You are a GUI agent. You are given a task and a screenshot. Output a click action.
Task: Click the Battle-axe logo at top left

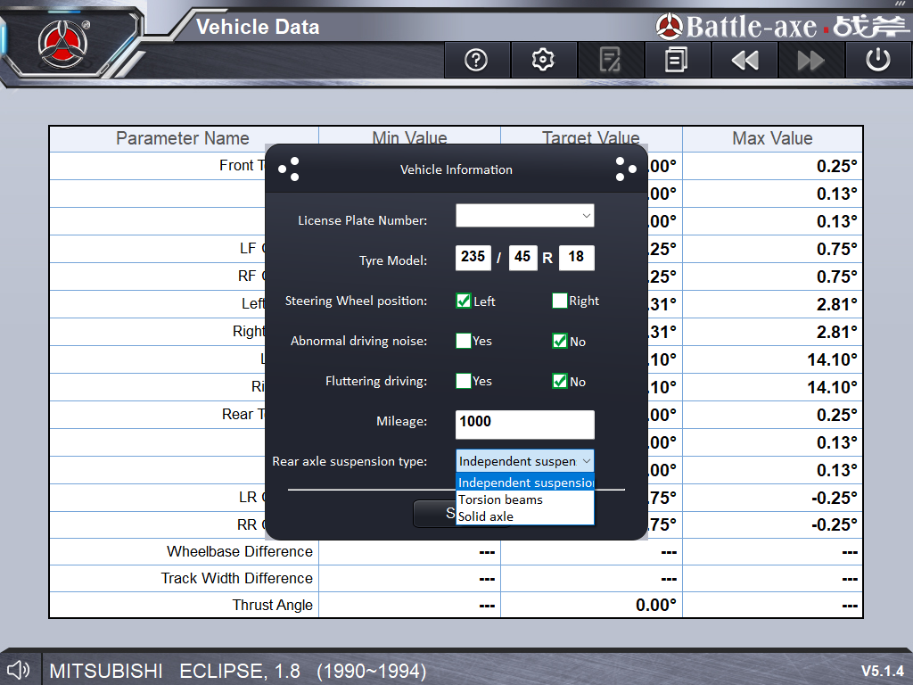pos(62,40)
